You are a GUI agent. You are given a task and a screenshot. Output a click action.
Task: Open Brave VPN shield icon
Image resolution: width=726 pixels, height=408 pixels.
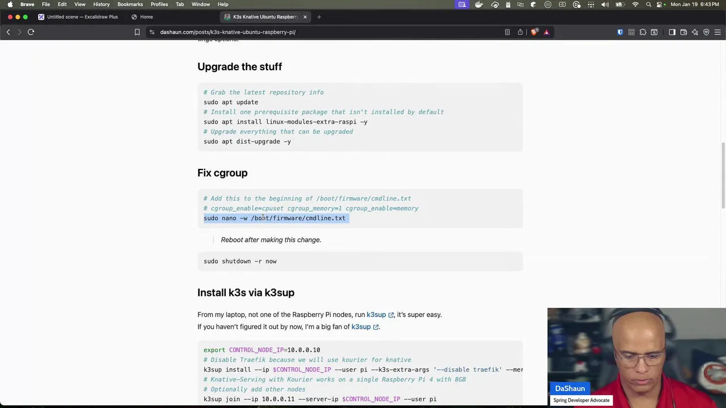pos(706,32)
